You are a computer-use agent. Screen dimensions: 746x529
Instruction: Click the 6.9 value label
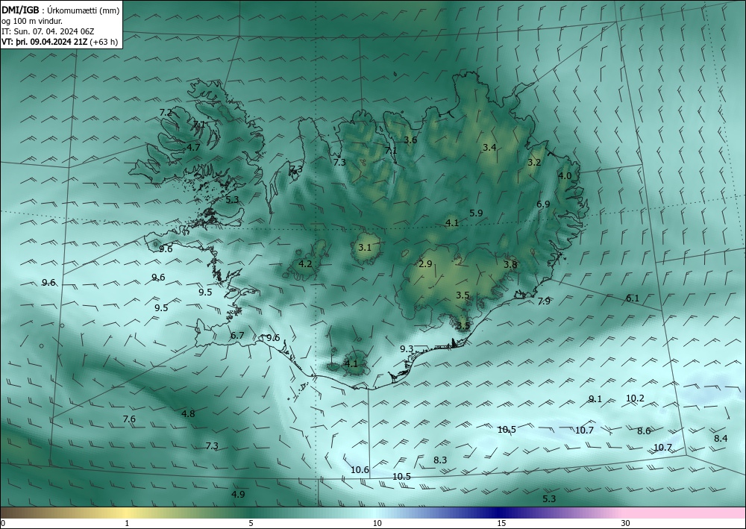tap(543, 204)
